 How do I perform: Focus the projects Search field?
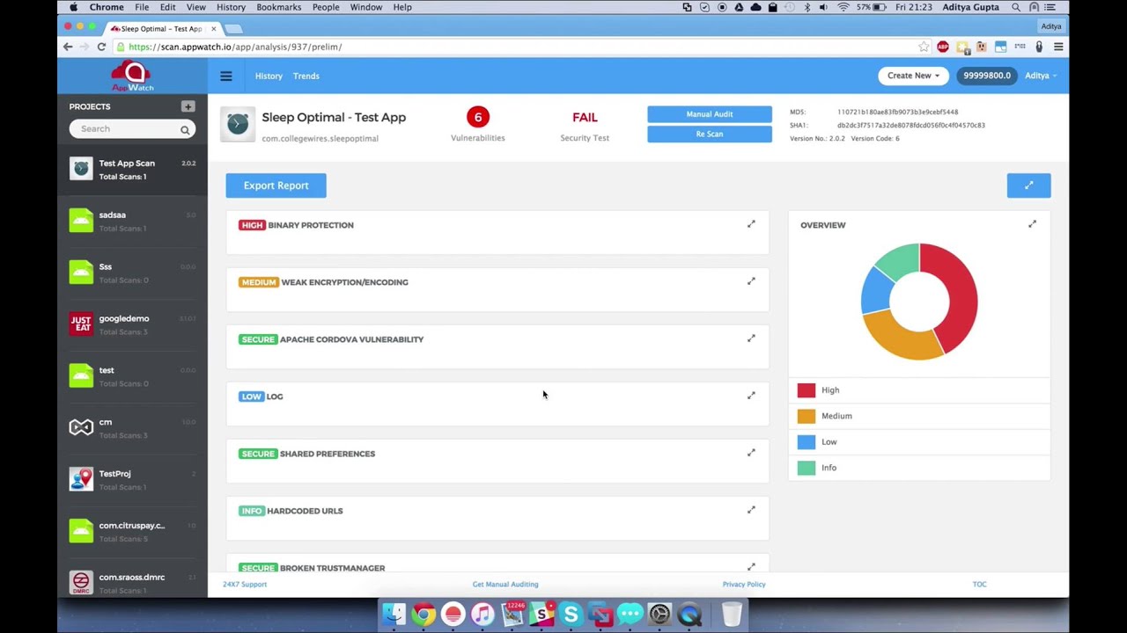point(132,129)
